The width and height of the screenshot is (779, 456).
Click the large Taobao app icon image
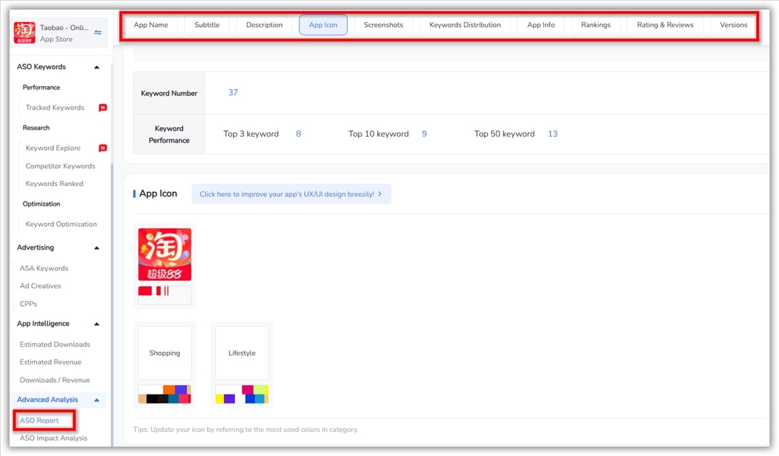pos(165,254)
